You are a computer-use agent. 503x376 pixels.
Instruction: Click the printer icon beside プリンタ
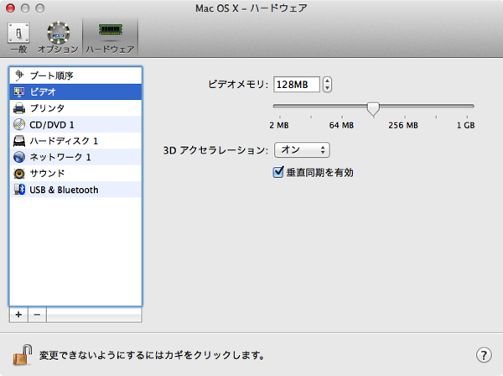click(x=19, y=108)
